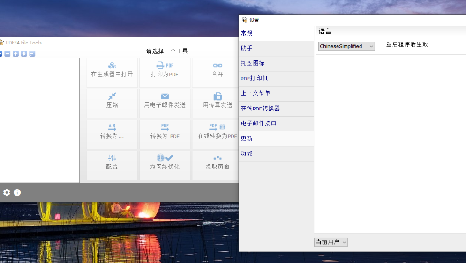Open 在线转换为PDF online tool
Screen dimensions: 466x263
click(x=216, y=134)
